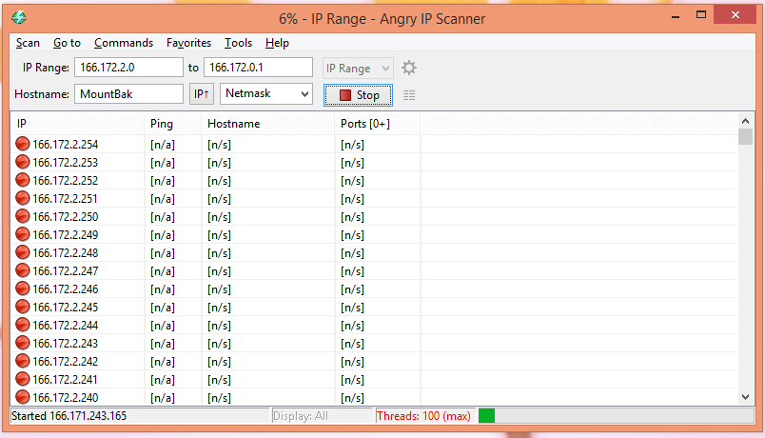Minimize the Angry IP Scanner window

point(676,15)
